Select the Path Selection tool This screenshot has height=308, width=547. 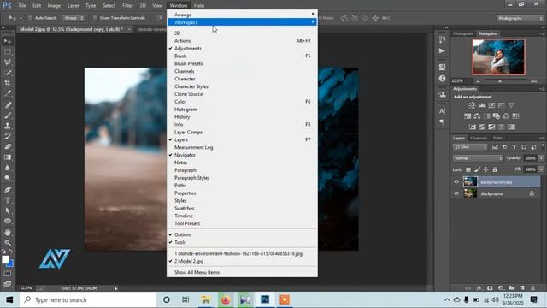tap(8, 210)
